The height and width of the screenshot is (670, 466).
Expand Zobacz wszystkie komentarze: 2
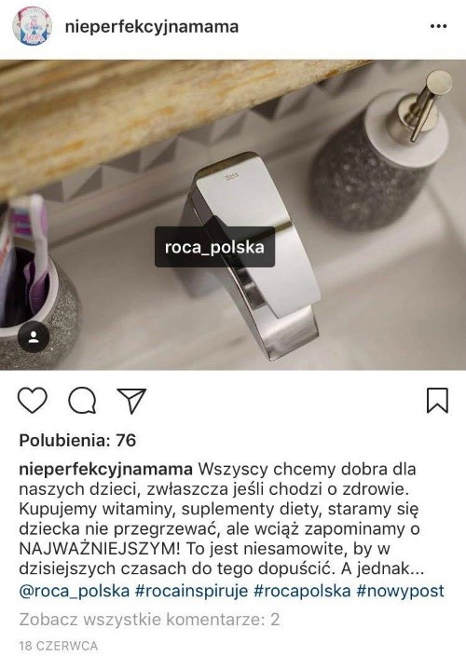149,619
